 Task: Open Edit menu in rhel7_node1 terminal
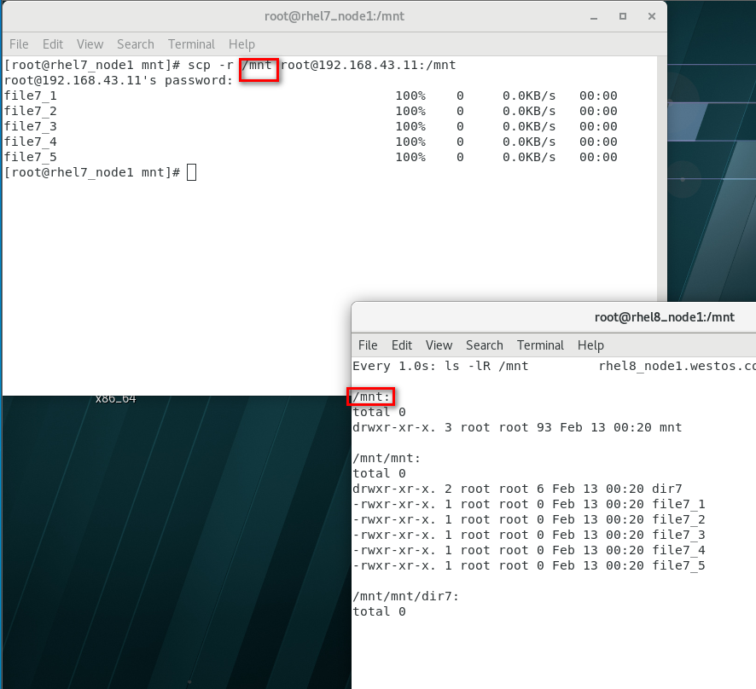point(53,44)
